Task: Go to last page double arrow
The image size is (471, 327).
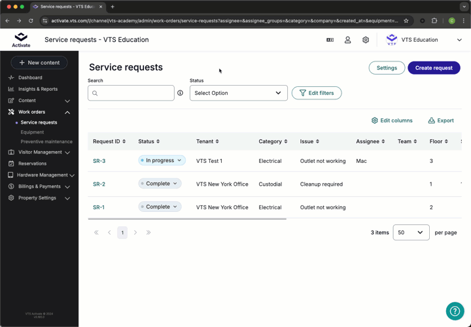Action: 148,232
